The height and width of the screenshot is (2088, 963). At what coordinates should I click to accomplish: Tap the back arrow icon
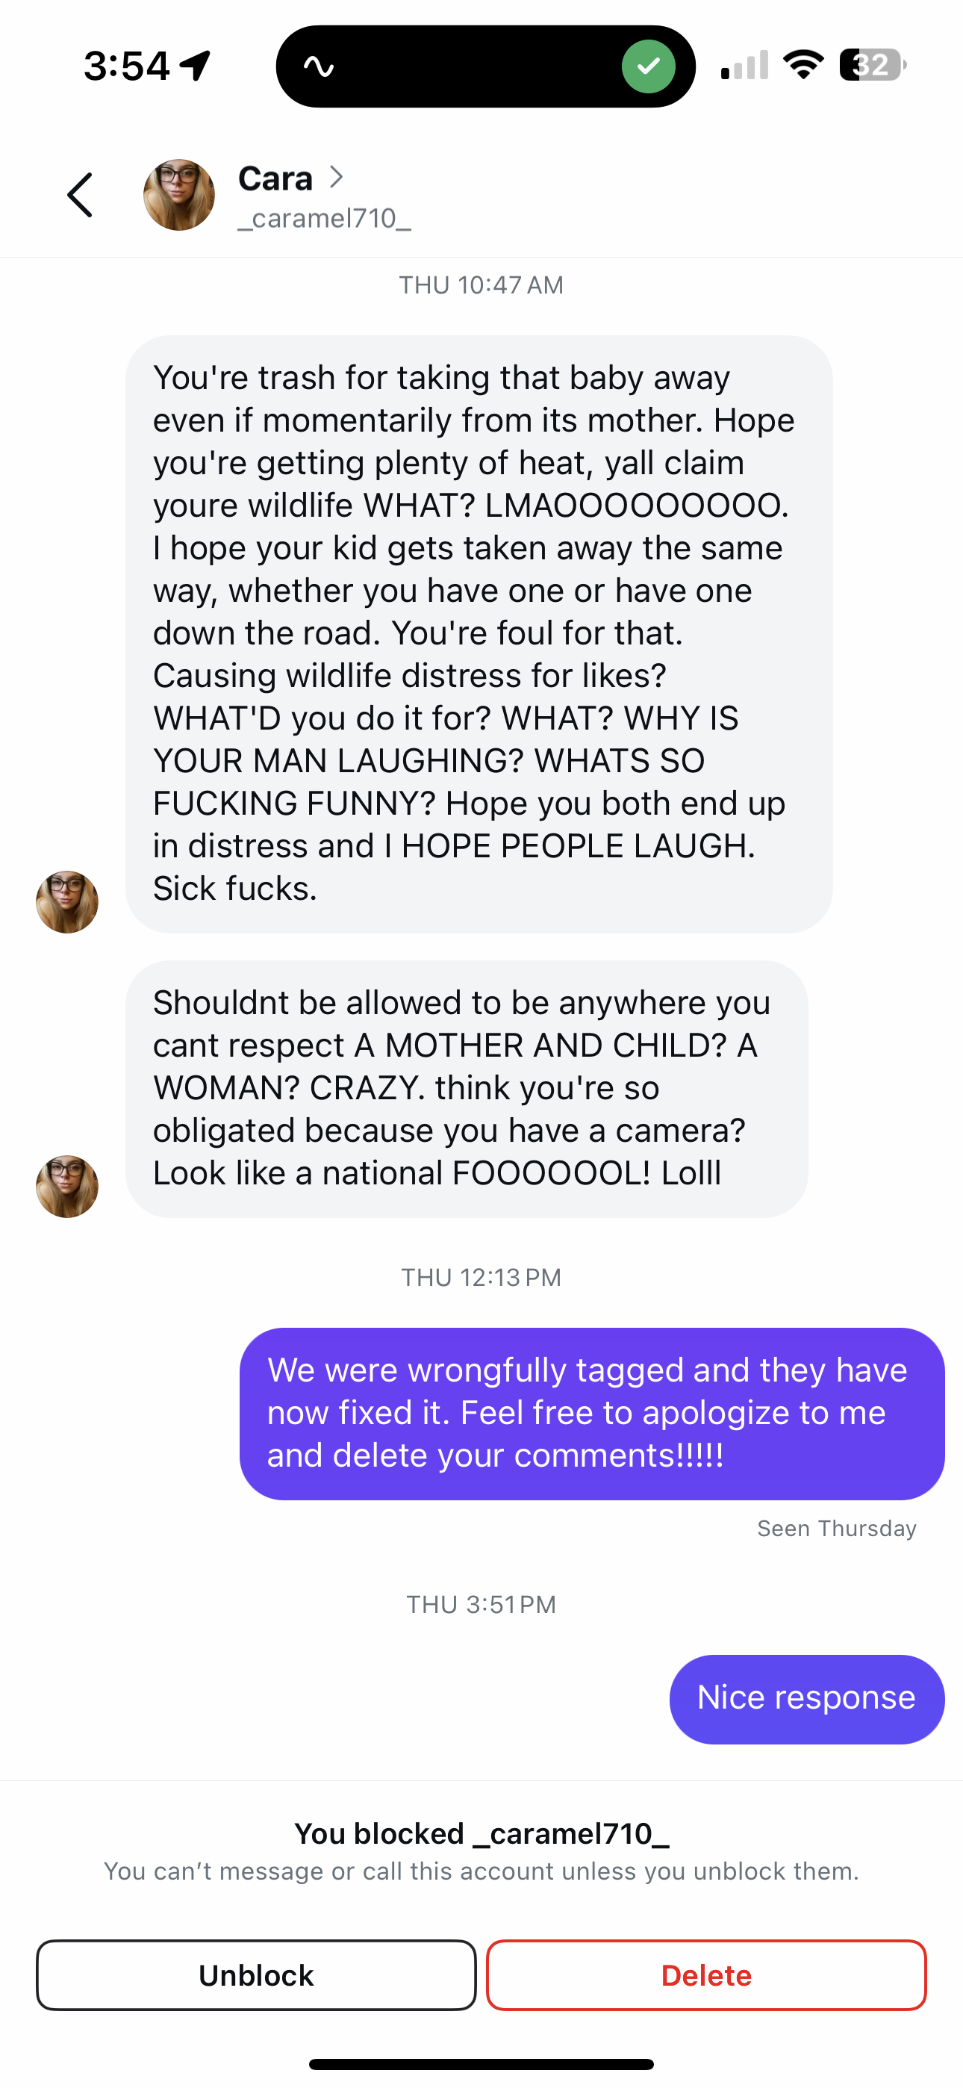[x=79, y=196]
